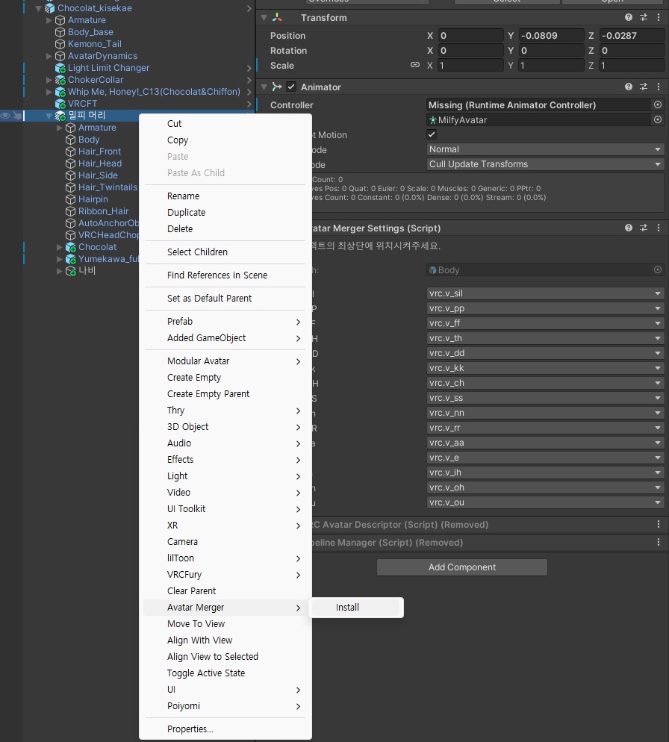This screenshot has height=742, width=669.
Task: Click Kemono_Tail object cube icon
Action: point(60,44)
